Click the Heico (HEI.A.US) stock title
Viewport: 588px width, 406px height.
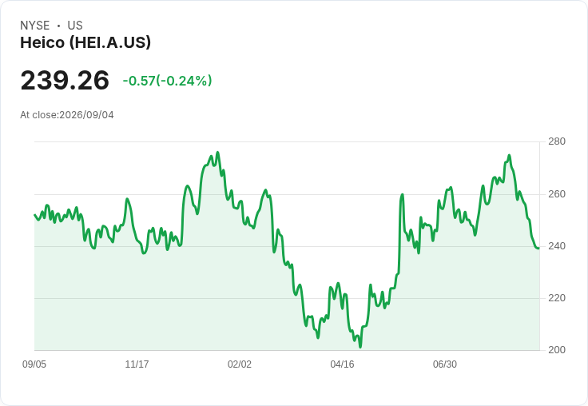(85, 42)
